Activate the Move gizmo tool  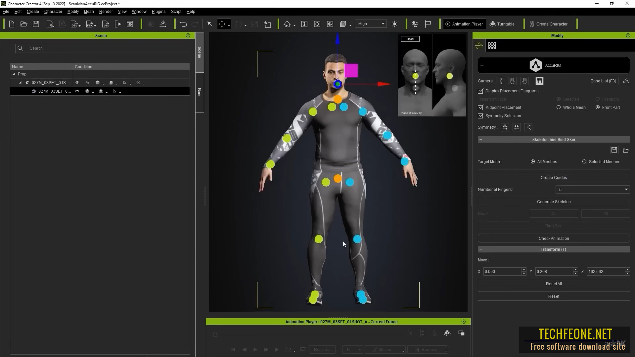[222, 24]
